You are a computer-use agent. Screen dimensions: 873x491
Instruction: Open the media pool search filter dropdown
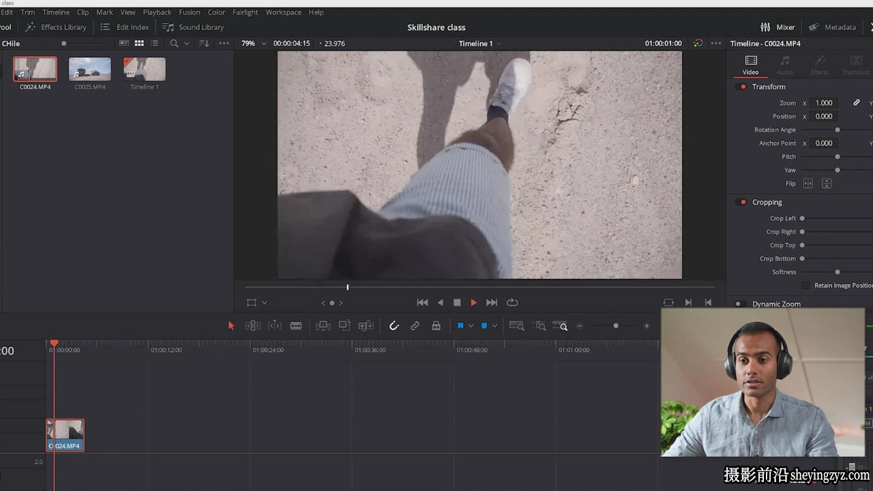coord(186,44)
